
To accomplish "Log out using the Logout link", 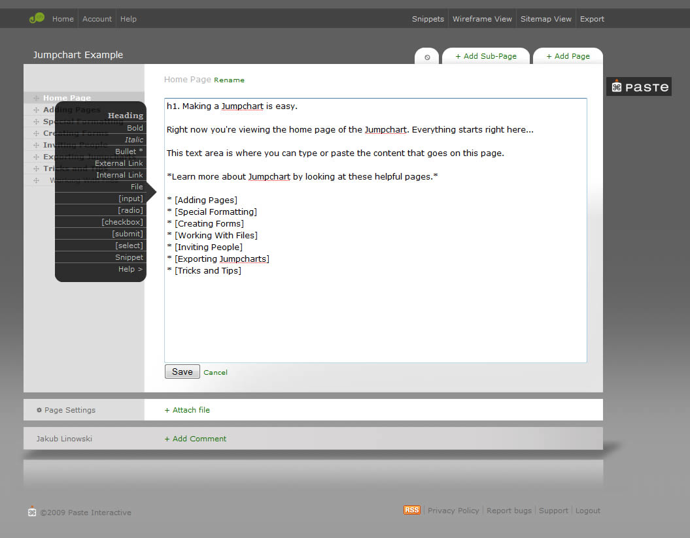I will [x=587, y=511].
